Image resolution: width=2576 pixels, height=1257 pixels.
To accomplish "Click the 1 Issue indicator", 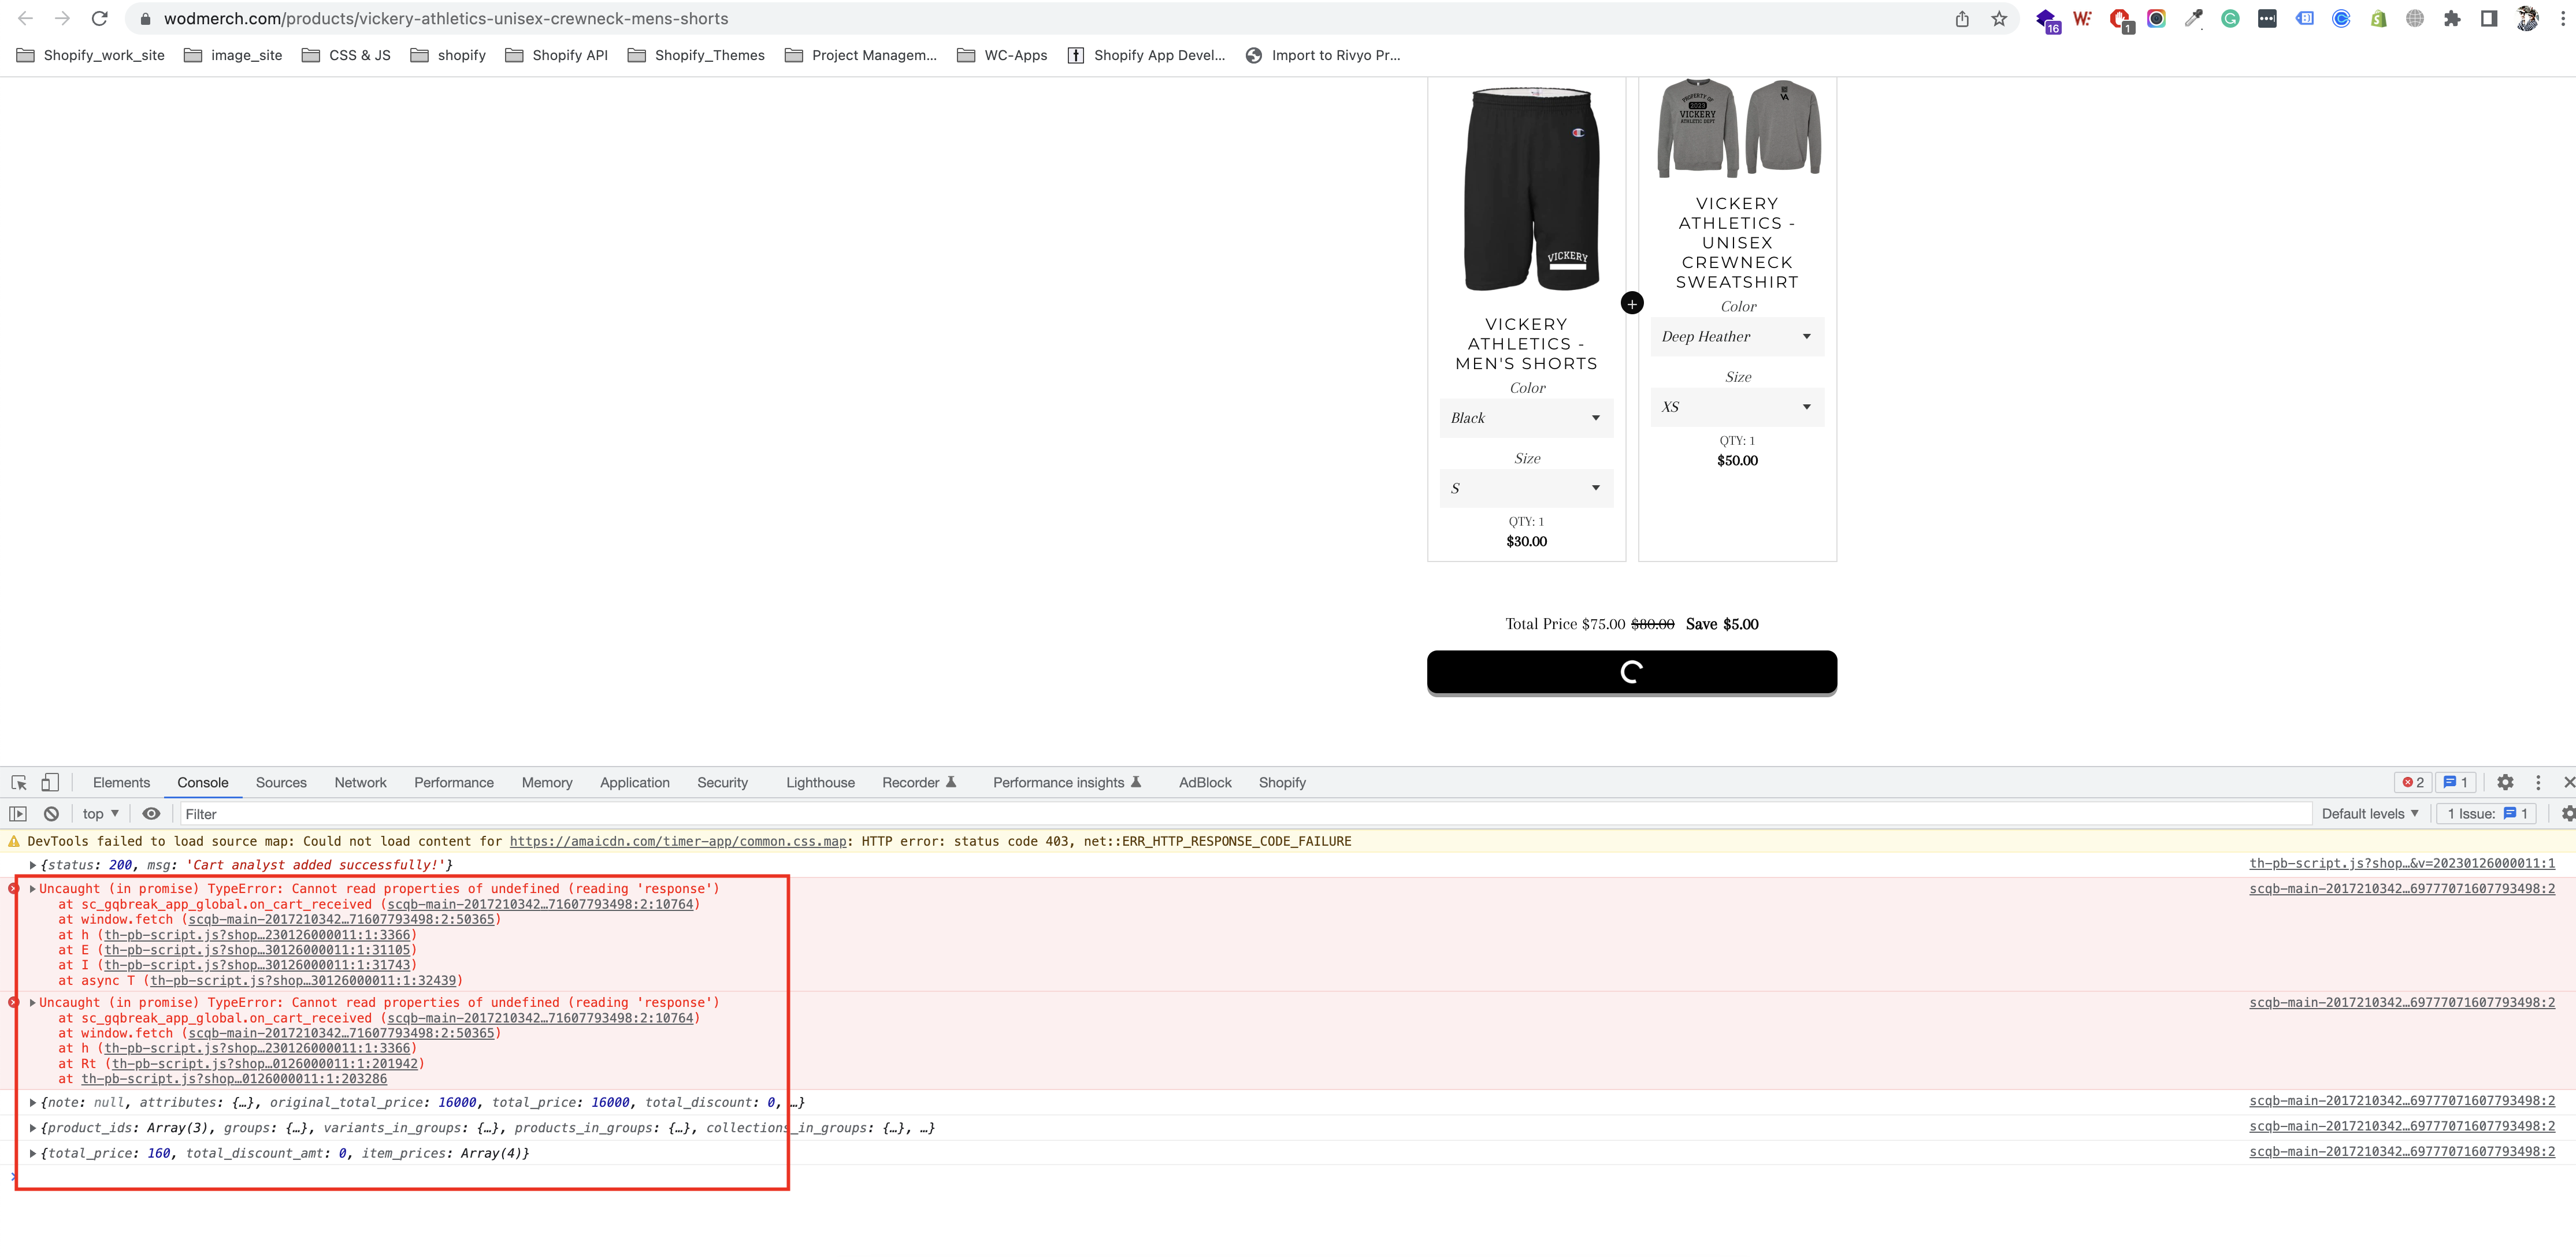I will 2486,814.
